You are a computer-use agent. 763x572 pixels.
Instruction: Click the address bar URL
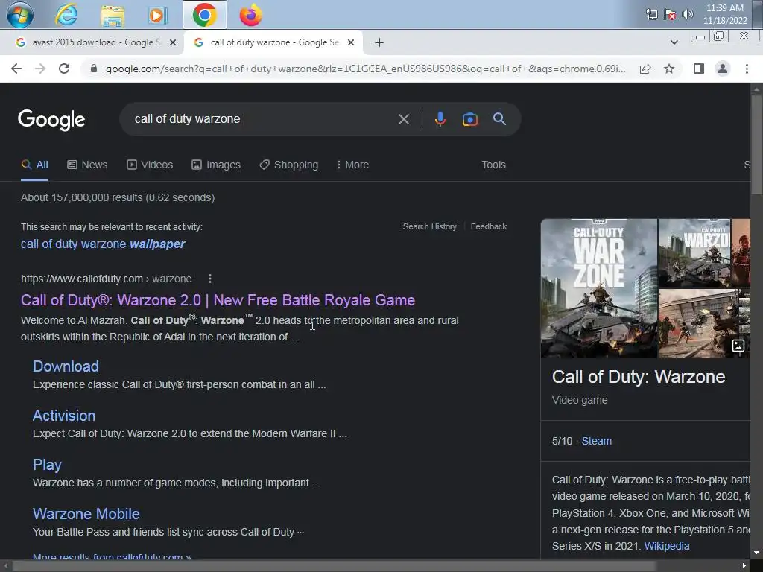(x=365, y=69)
